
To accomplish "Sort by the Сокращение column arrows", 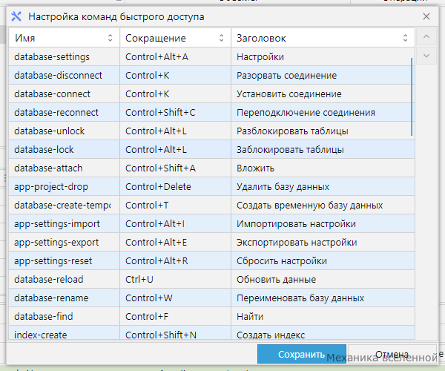I will [221, 38].
